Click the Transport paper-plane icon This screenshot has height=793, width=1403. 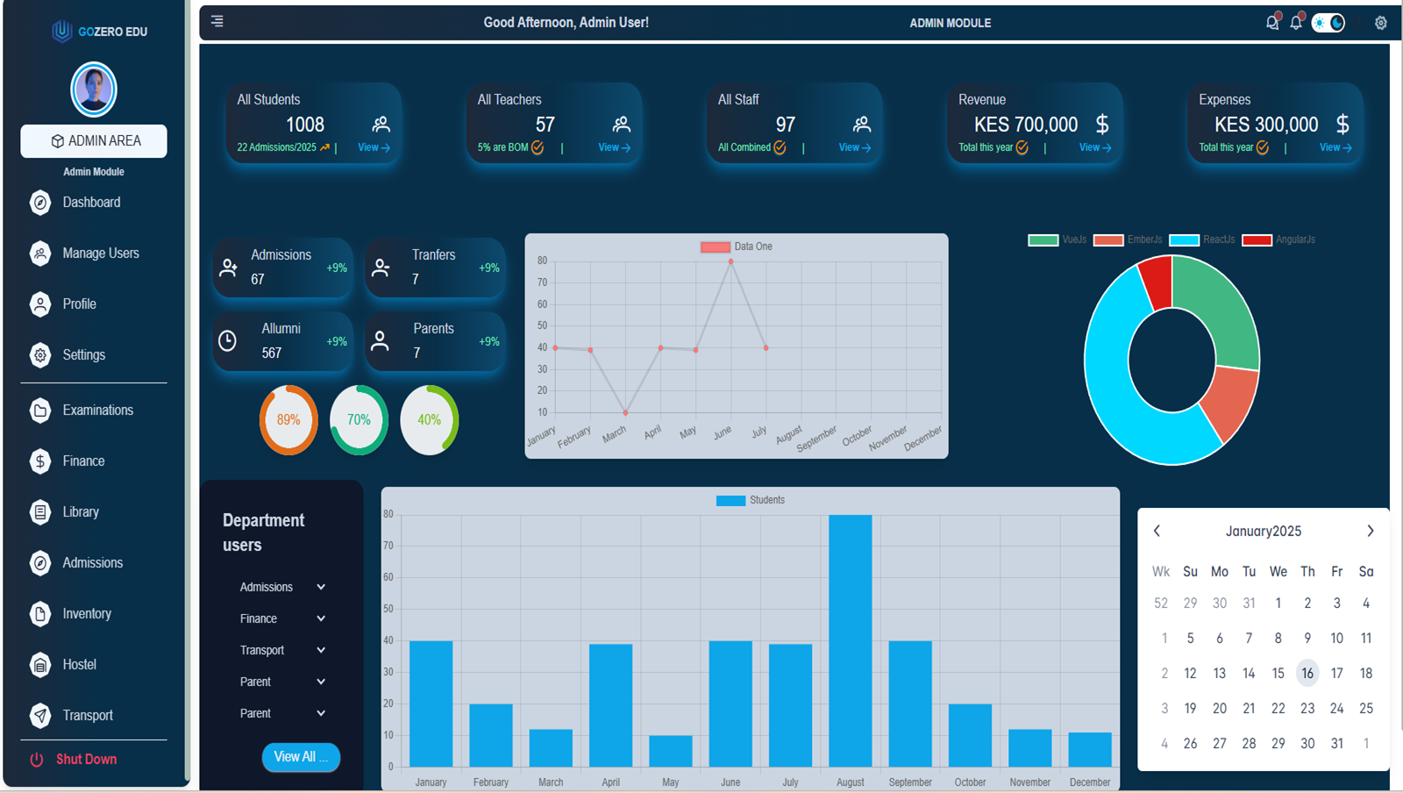[x=40, y=716]
